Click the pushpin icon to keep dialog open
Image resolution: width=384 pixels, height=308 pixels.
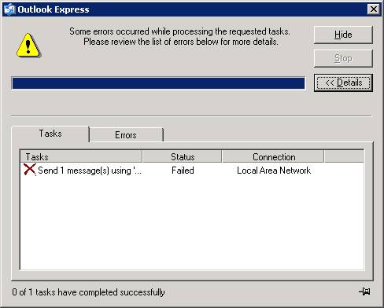(364, 291)
